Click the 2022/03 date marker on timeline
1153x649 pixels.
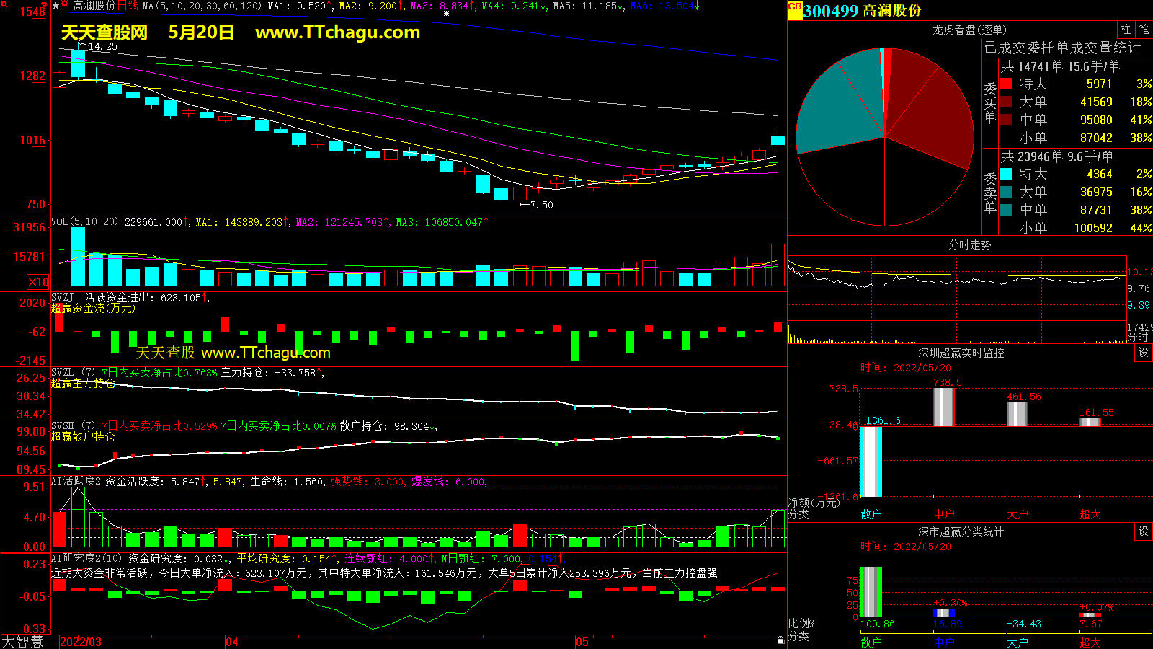tap(80, 642)
